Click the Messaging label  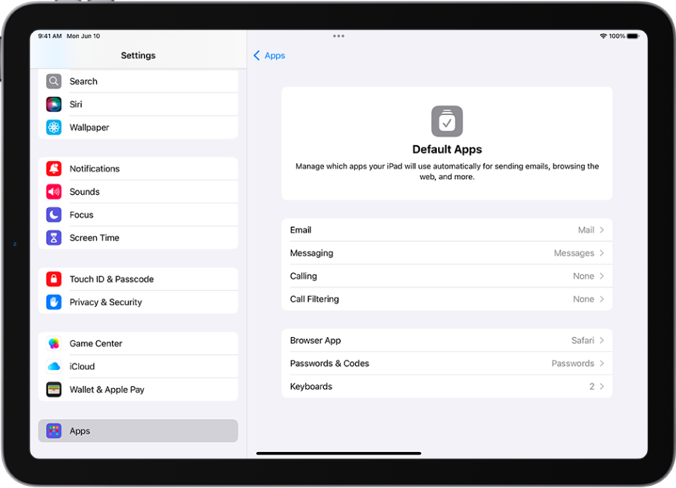pos(311,253)
